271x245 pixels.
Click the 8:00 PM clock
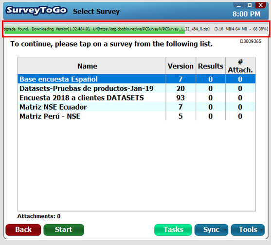(x=246, y=14)
